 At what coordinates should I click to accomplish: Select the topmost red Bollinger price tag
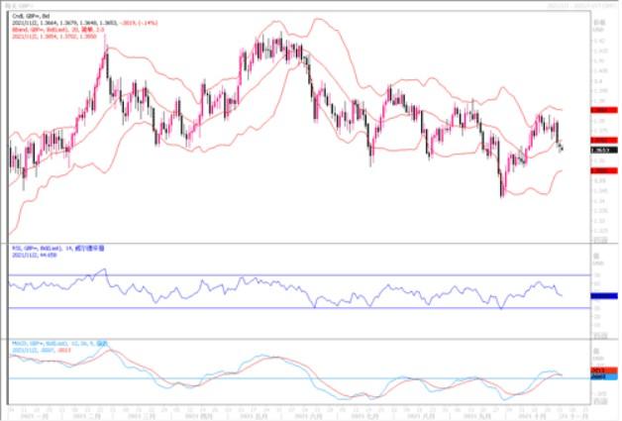600,111
